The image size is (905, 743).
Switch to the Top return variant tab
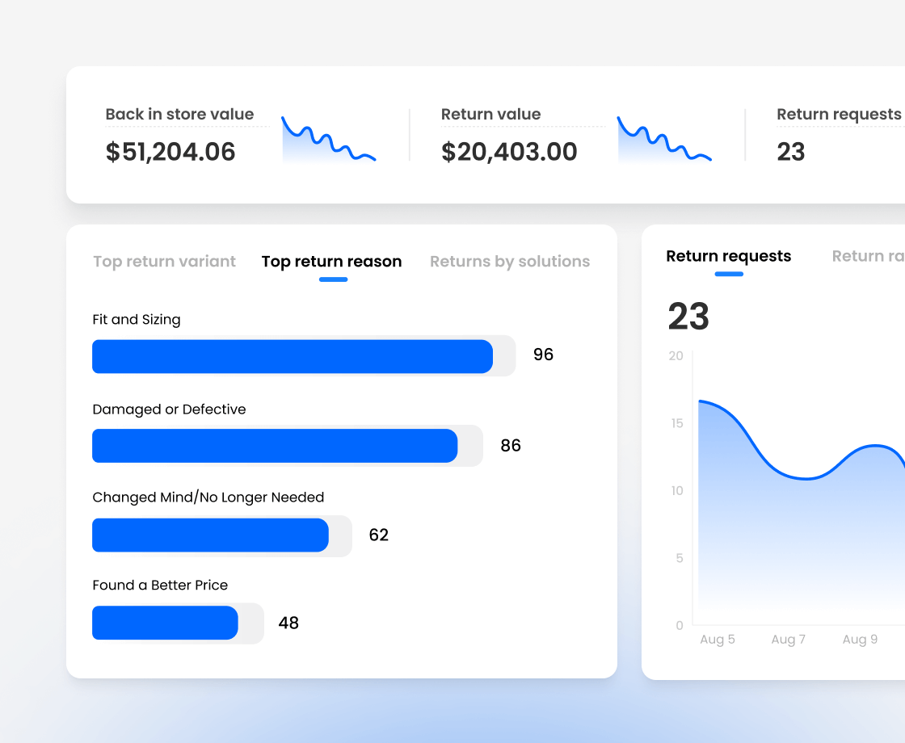[164, 261]
